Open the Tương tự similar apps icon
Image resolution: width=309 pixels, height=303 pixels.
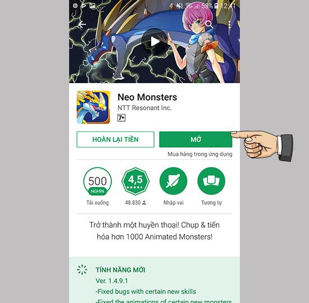click(211, 181)
